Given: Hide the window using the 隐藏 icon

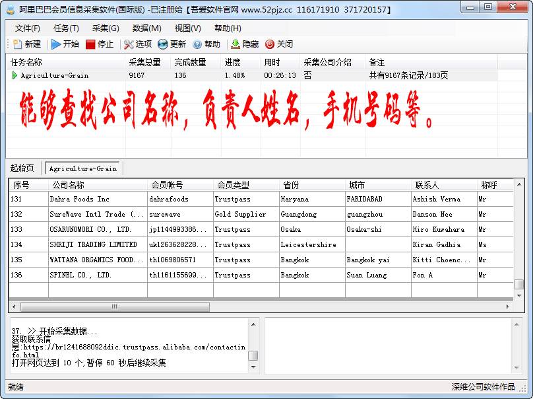Looking at the screenshot, I should click(235, 44).
